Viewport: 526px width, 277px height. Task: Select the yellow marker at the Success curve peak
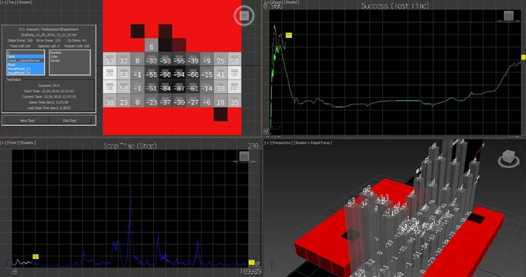click(289, 35)
